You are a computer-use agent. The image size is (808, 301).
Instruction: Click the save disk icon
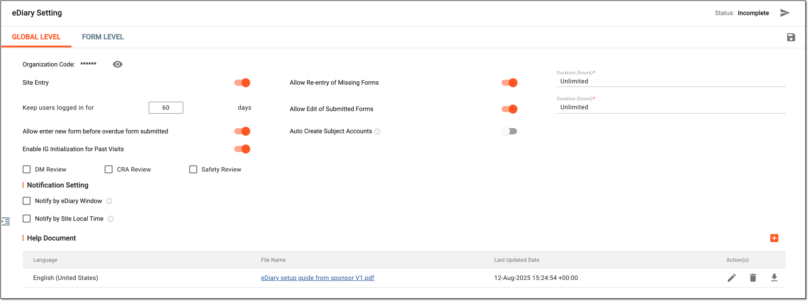coord(791,37)
